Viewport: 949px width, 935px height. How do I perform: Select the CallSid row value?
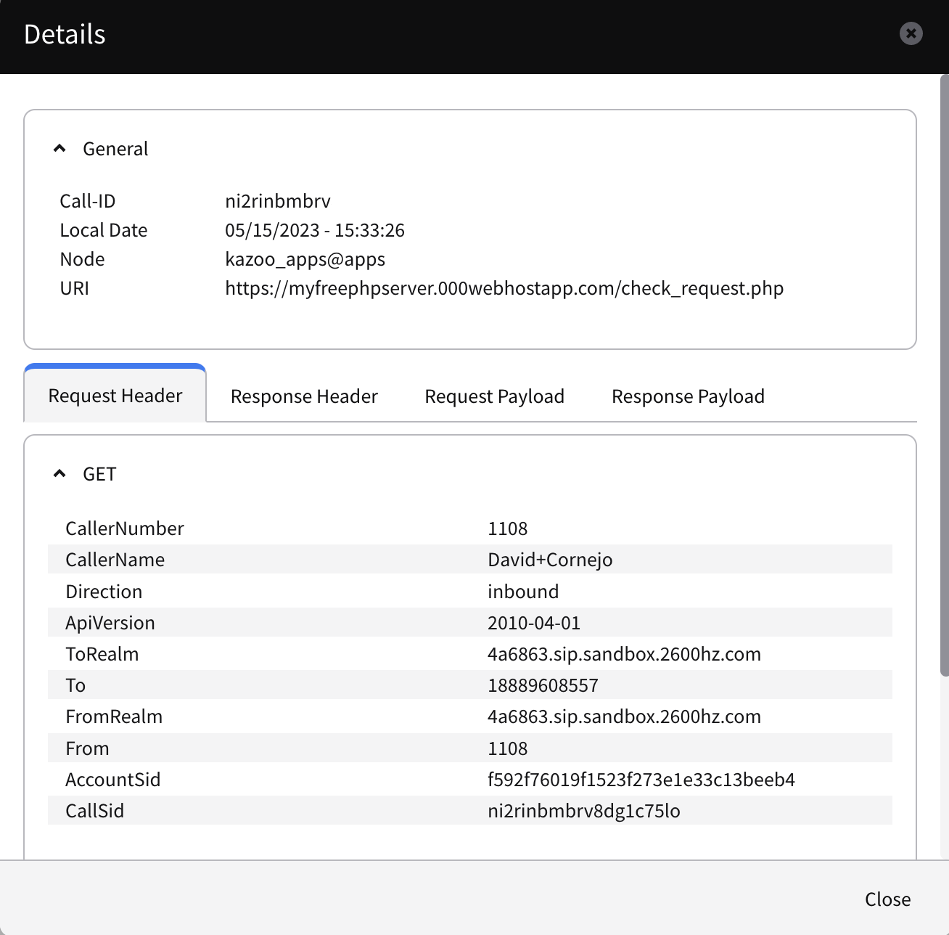point(583,811)
